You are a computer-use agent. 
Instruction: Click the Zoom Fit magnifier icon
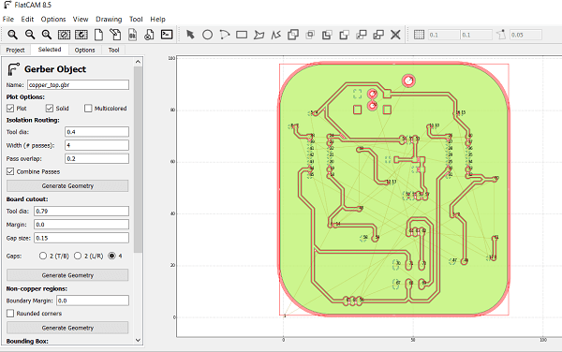(x=12, y=35)
